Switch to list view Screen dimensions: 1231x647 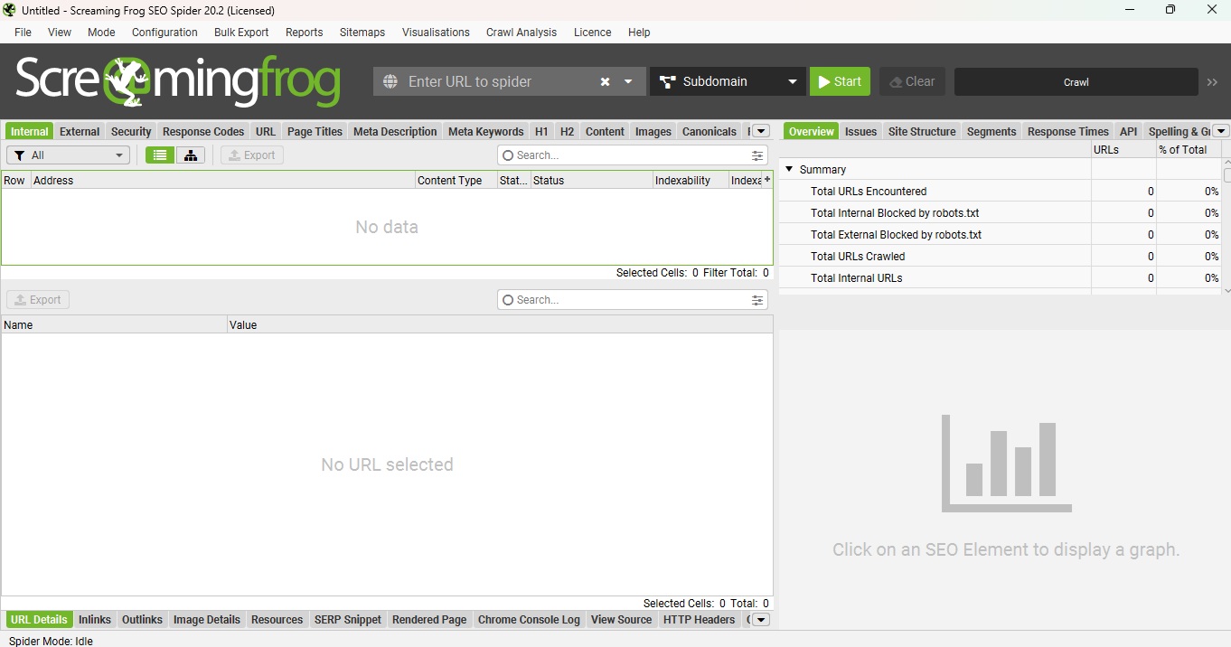(160, 155)
